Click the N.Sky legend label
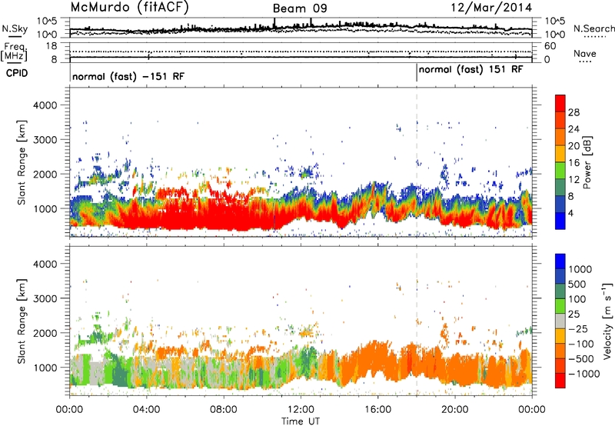The width and height of the screenshot is (615, 426). (15, 28)
